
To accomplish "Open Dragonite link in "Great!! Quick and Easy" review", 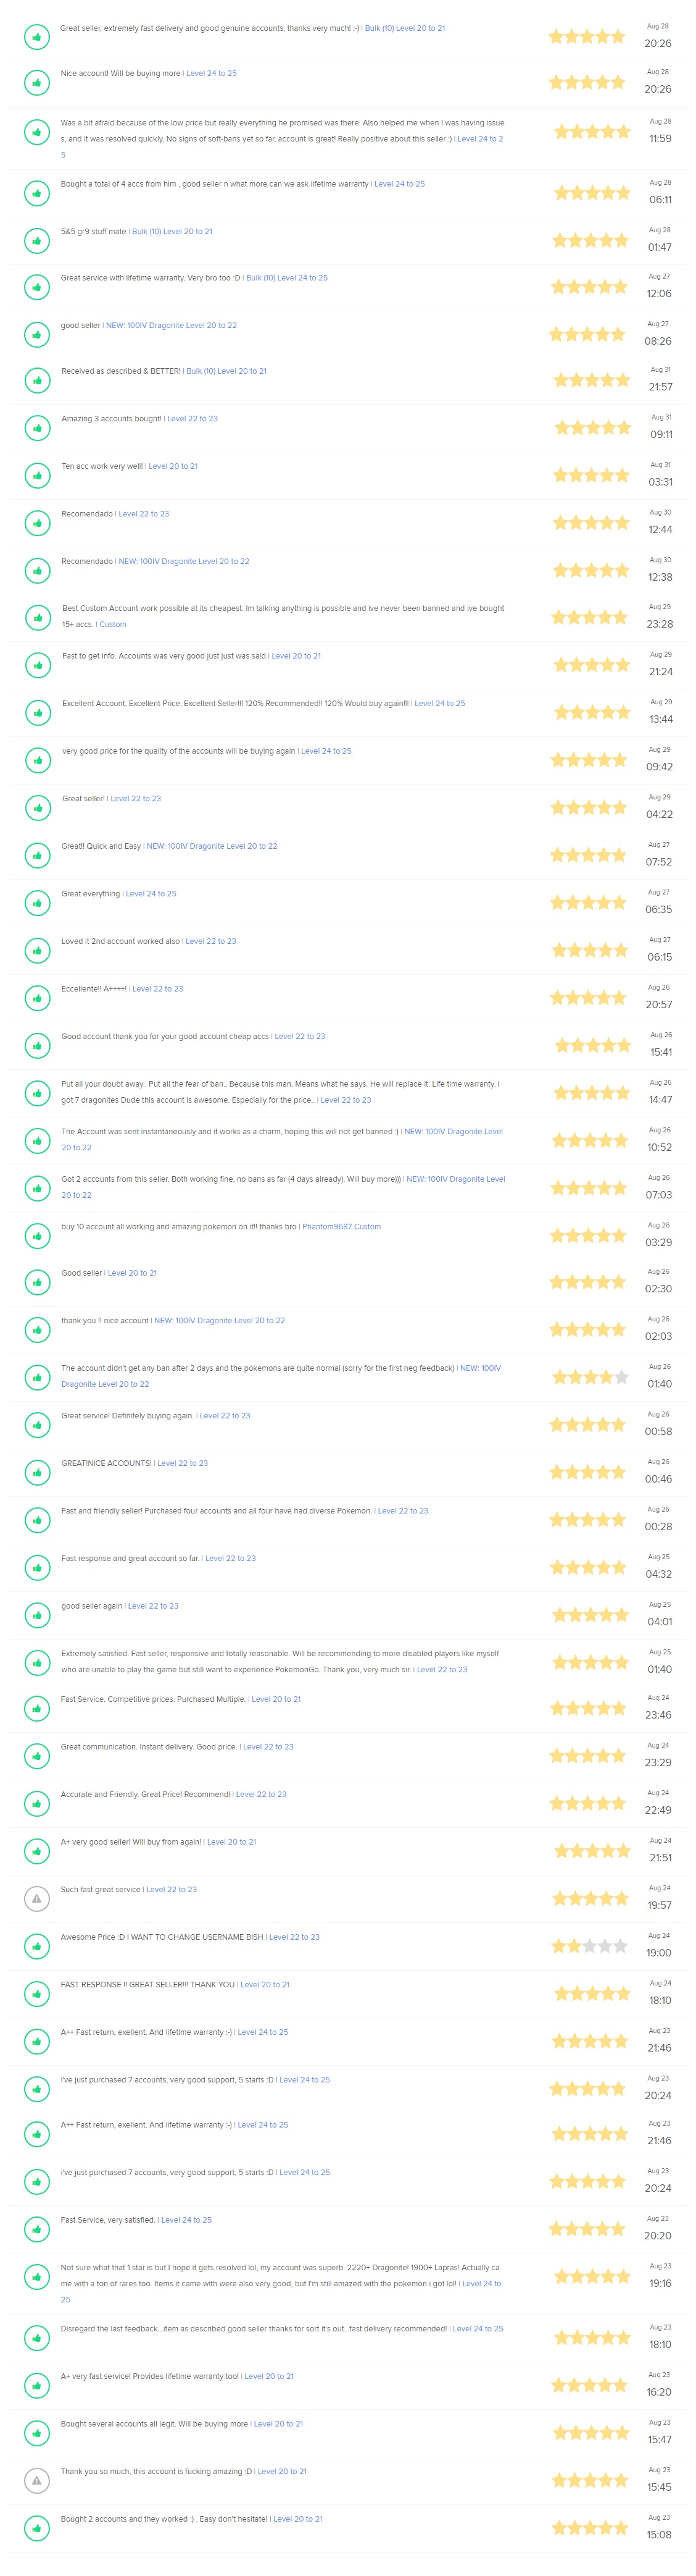I will 212,846.
